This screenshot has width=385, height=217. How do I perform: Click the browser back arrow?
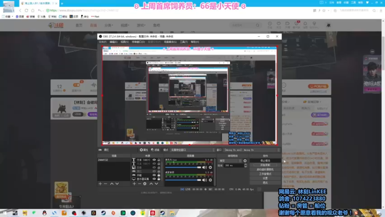[x=20, y=10]
